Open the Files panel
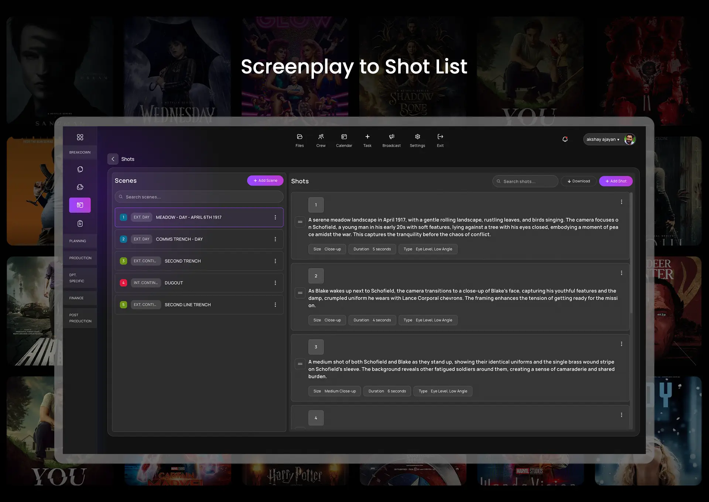The height and width of the screenshot is (502, 709). tap(299, 140)
